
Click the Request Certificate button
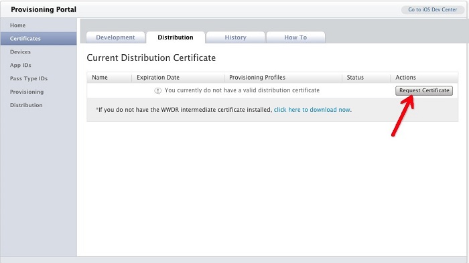[424, 90]
